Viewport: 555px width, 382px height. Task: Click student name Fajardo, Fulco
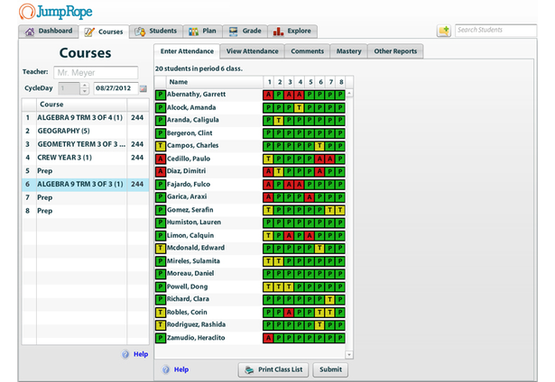point(189,185)
